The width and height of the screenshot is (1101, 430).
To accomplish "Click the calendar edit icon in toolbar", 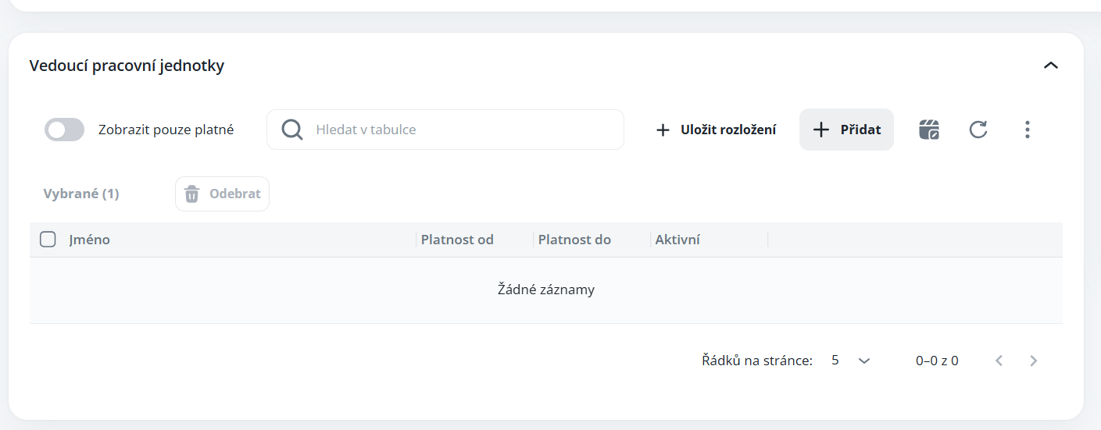I will tap(928, 130).
